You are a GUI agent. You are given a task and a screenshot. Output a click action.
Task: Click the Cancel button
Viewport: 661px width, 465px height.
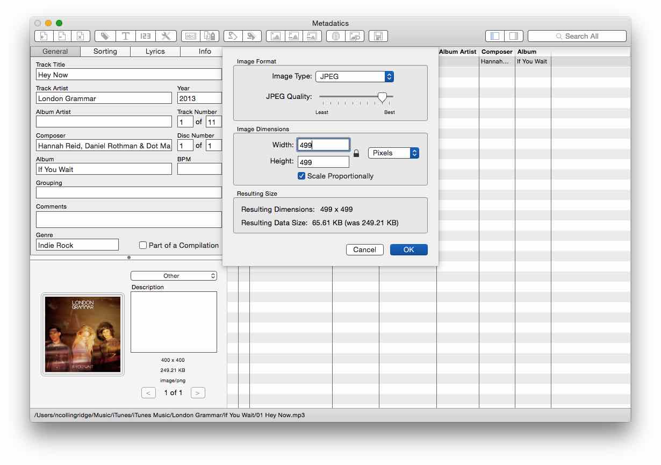tap(365, 249)
